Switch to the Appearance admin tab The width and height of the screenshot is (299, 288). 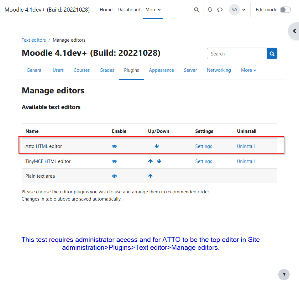[161, 70]
